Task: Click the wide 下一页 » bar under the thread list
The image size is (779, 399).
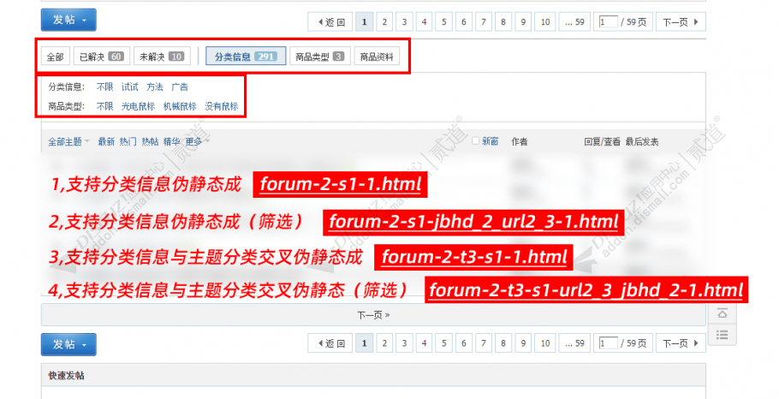Action: 373,315
